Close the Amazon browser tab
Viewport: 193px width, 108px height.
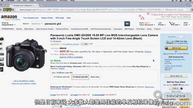tap(37, 5)
